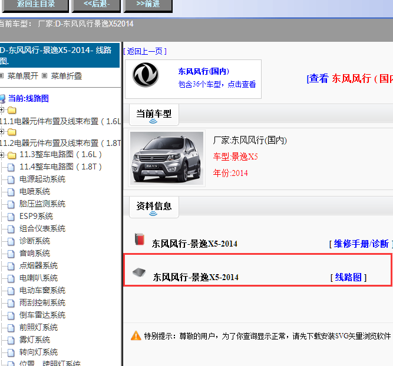
Task: Click 当前:线路图 tree root
Action: pos(28,98)
